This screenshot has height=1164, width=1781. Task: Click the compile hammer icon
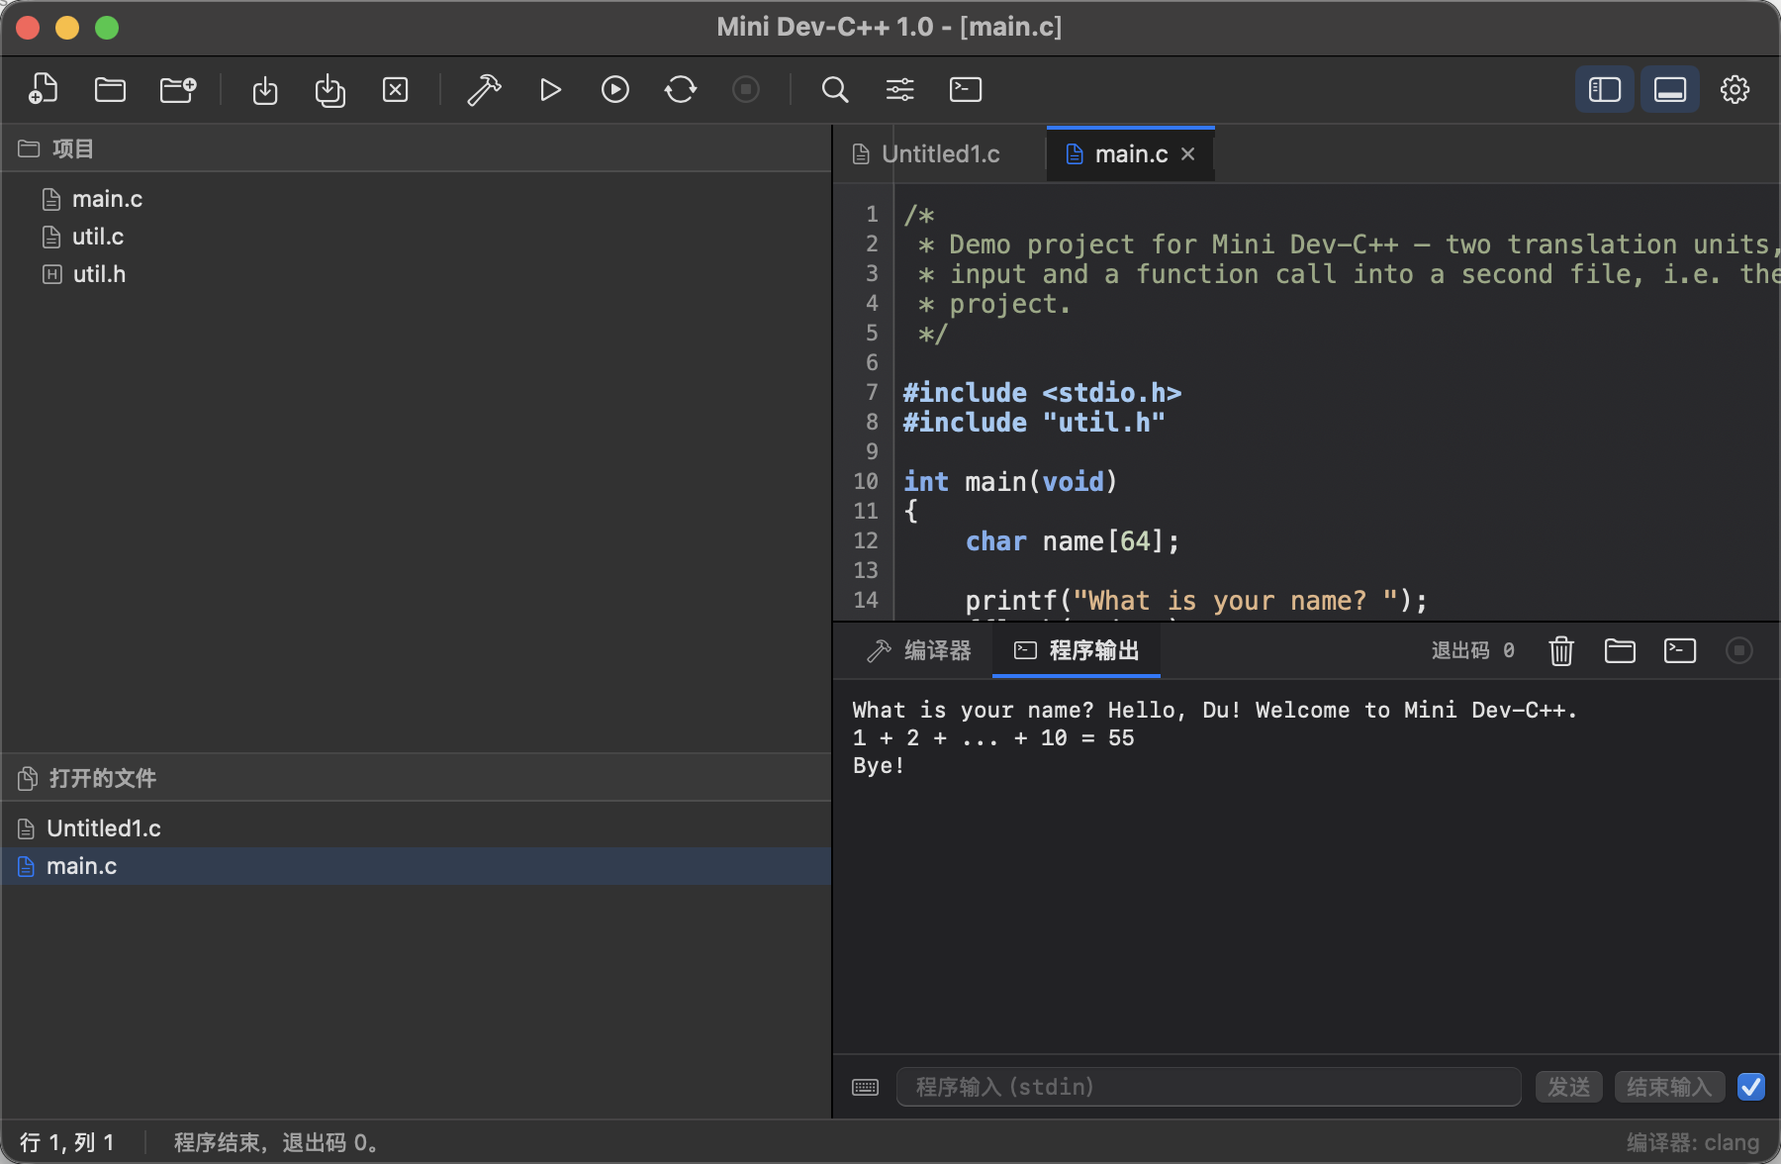coord(484,89)
